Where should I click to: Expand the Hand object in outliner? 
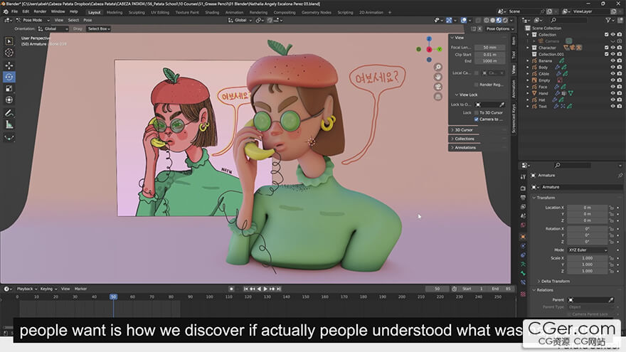[x=528, y=93]
